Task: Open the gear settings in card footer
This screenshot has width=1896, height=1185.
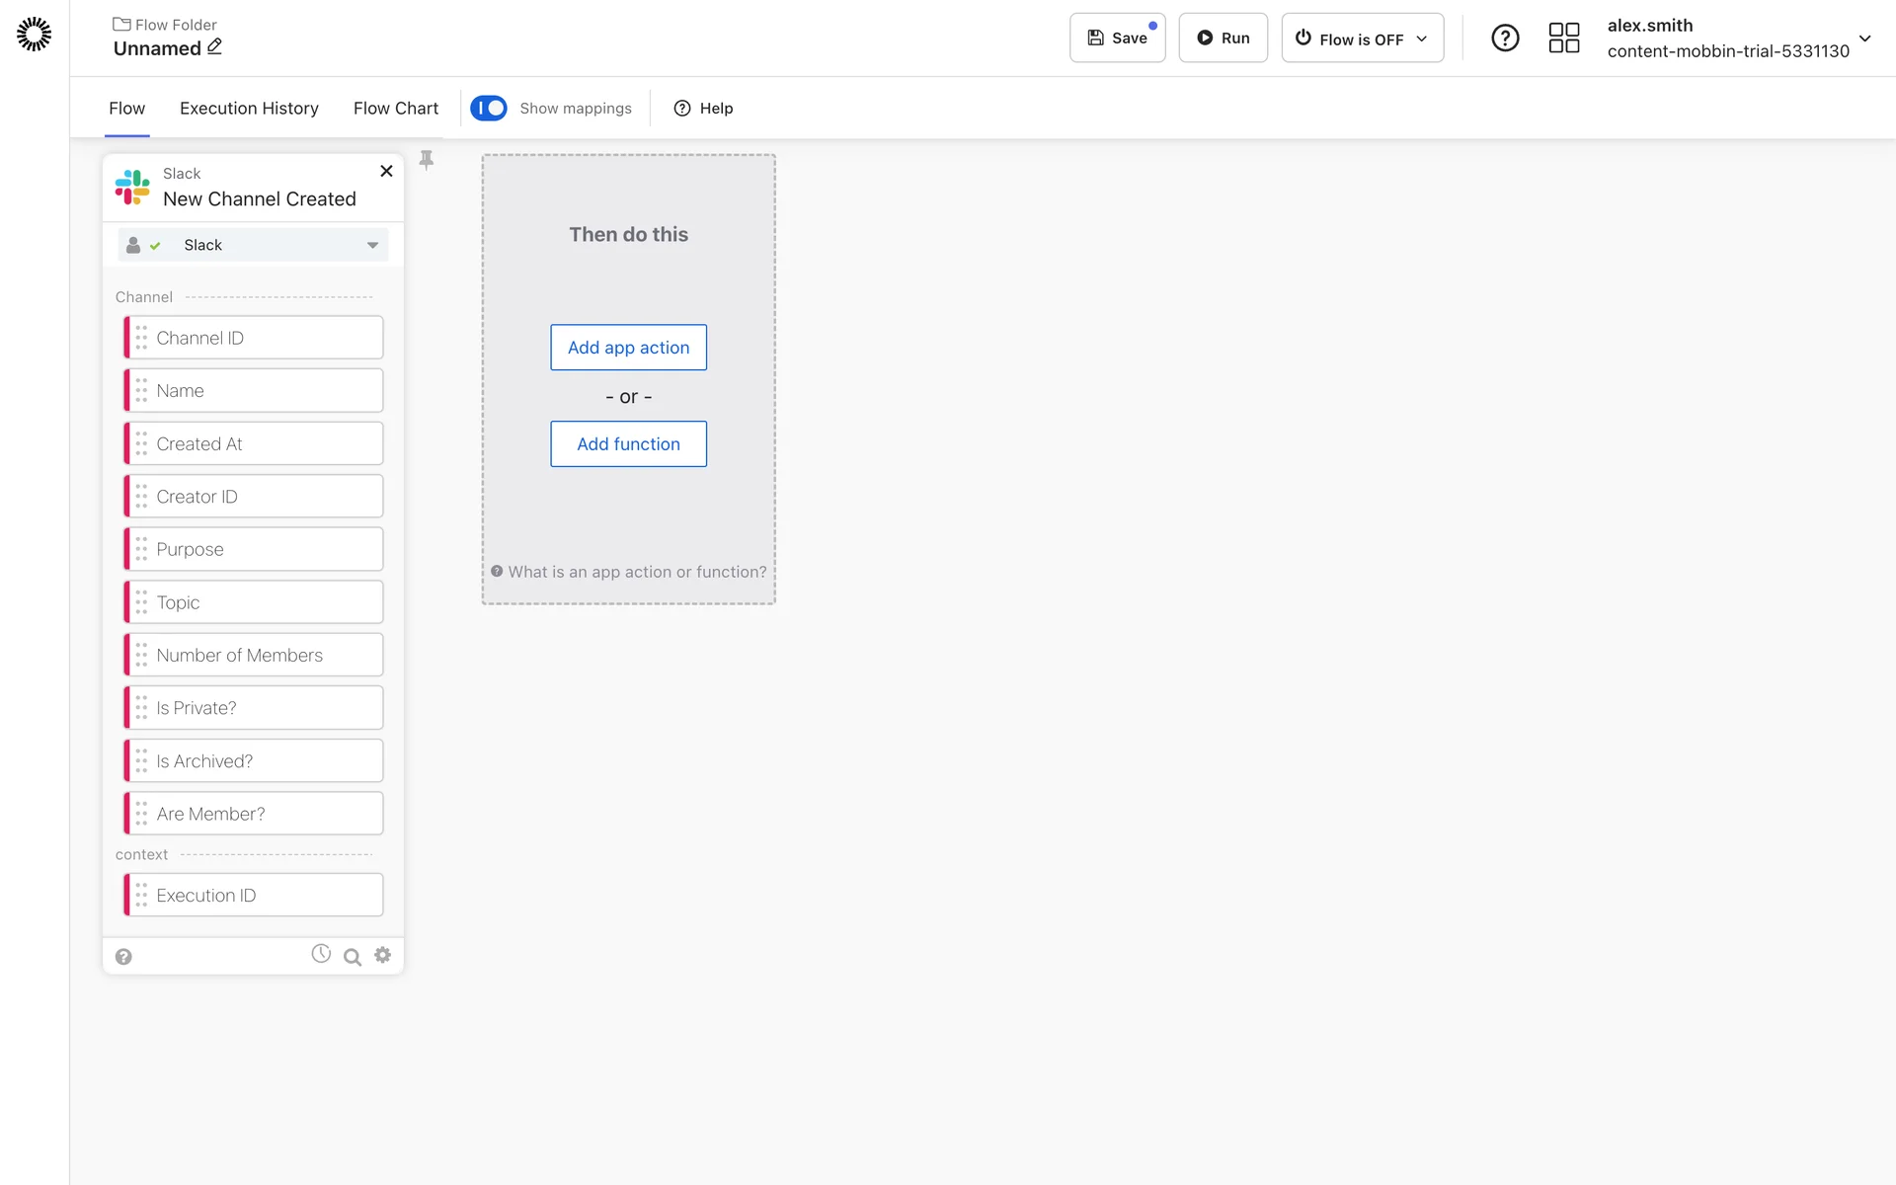Action: click(x=383, y=955)
